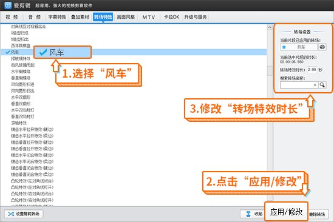This screenshot has height=222, width=334.
Task: Click the search magnifier icon for transition names
Action: coord(322,85)
